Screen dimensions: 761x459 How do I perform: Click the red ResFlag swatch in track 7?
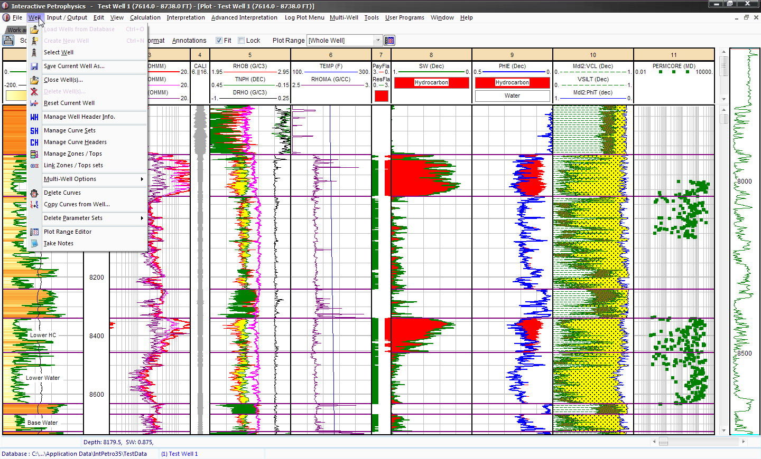coord(381,96)
